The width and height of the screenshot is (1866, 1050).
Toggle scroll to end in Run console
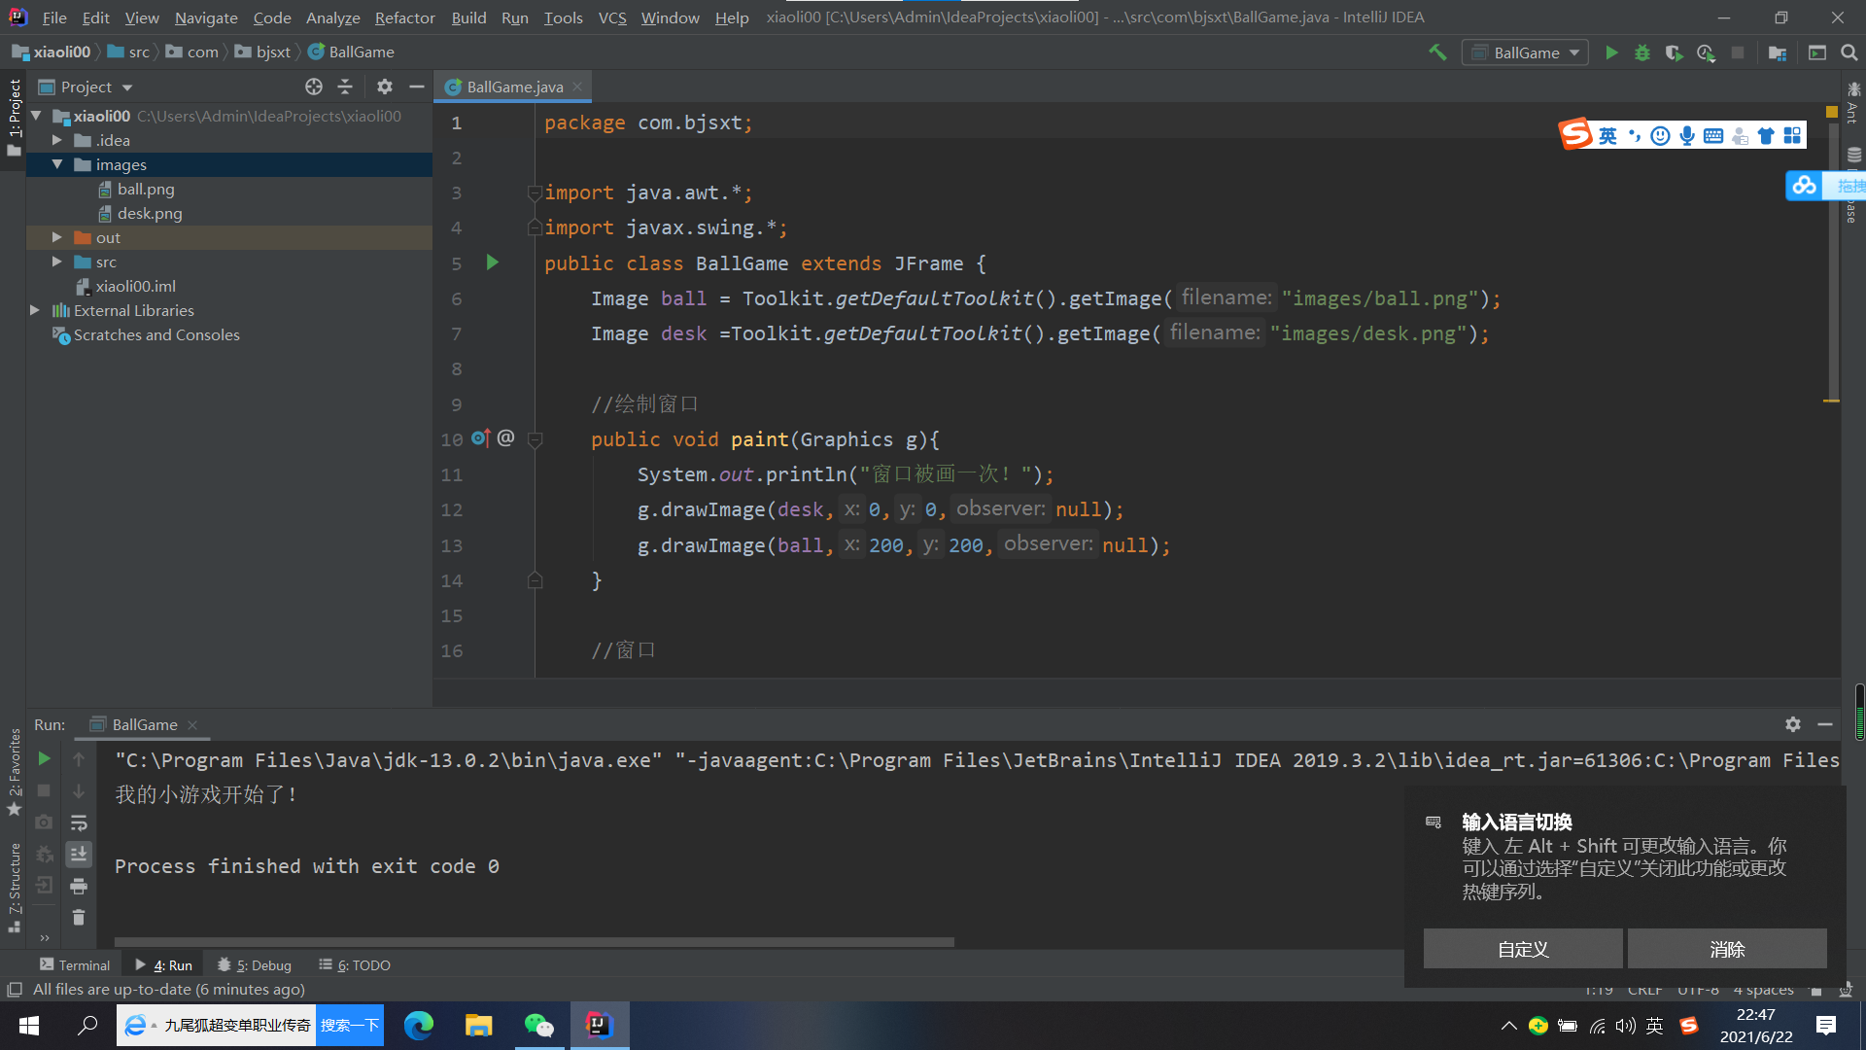click(x=79, y=854)
